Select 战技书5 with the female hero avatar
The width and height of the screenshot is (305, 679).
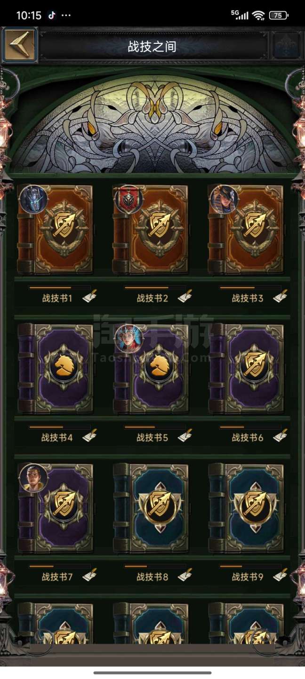pyautogui.click(x=151, y=368)
